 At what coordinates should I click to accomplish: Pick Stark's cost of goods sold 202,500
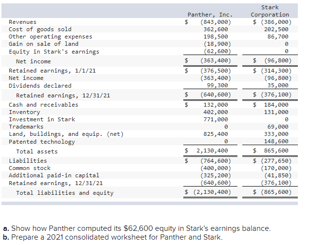click(x=276, y=29)
